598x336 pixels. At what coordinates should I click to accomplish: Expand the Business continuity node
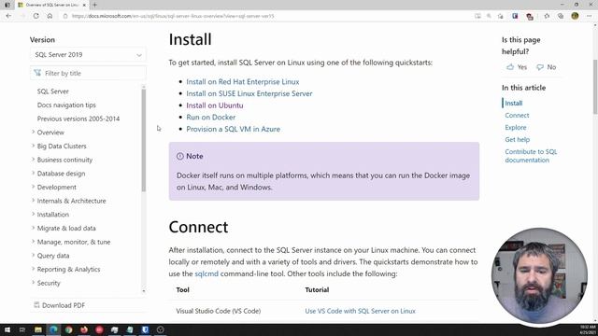point(34,160)
